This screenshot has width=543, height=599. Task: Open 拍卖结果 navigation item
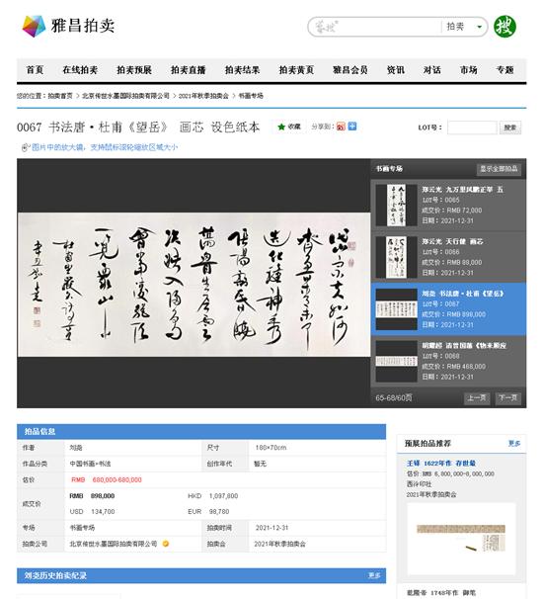pos(242,70)
